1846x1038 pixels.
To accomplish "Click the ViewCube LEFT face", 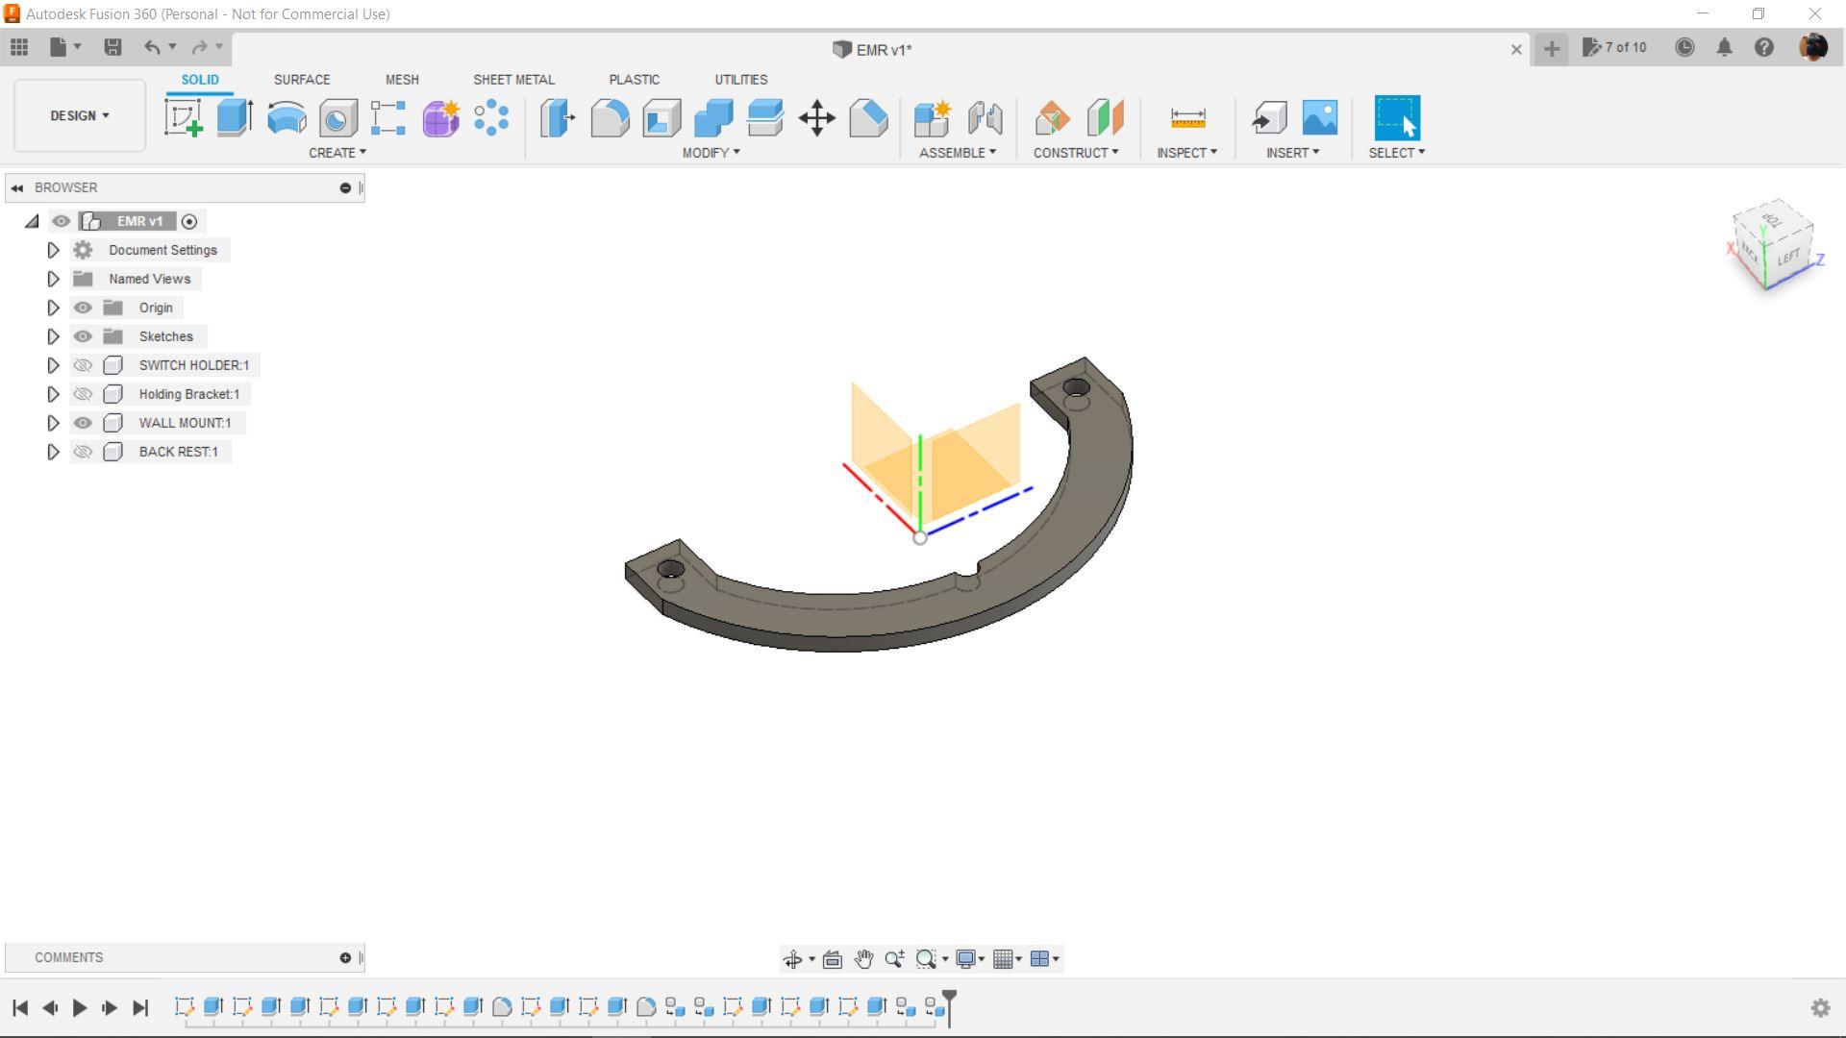I will 1787,258.
